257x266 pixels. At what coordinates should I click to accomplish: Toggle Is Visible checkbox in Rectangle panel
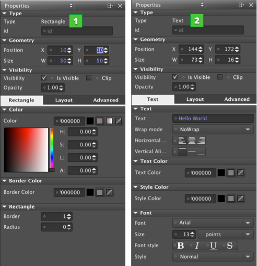pos(44,78)
